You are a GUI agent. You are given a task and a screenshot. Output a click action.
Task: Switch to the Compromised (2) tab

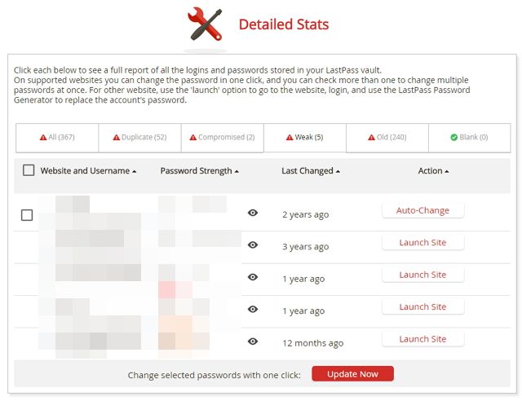222,138
